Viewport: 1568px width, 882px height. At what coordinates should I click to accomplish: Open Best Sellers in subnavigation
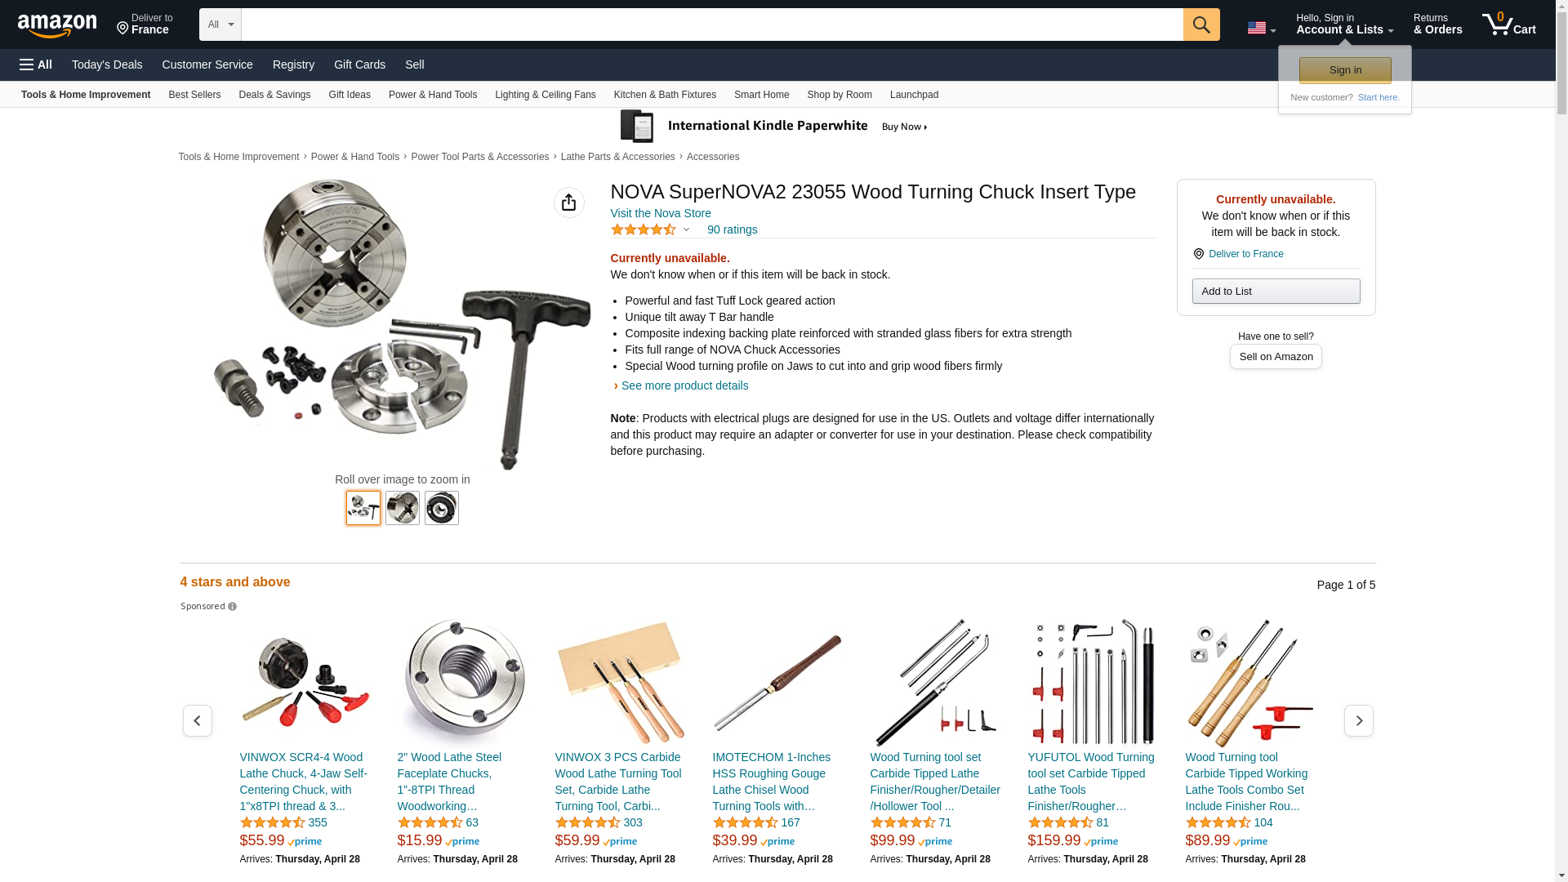point(194,95)
